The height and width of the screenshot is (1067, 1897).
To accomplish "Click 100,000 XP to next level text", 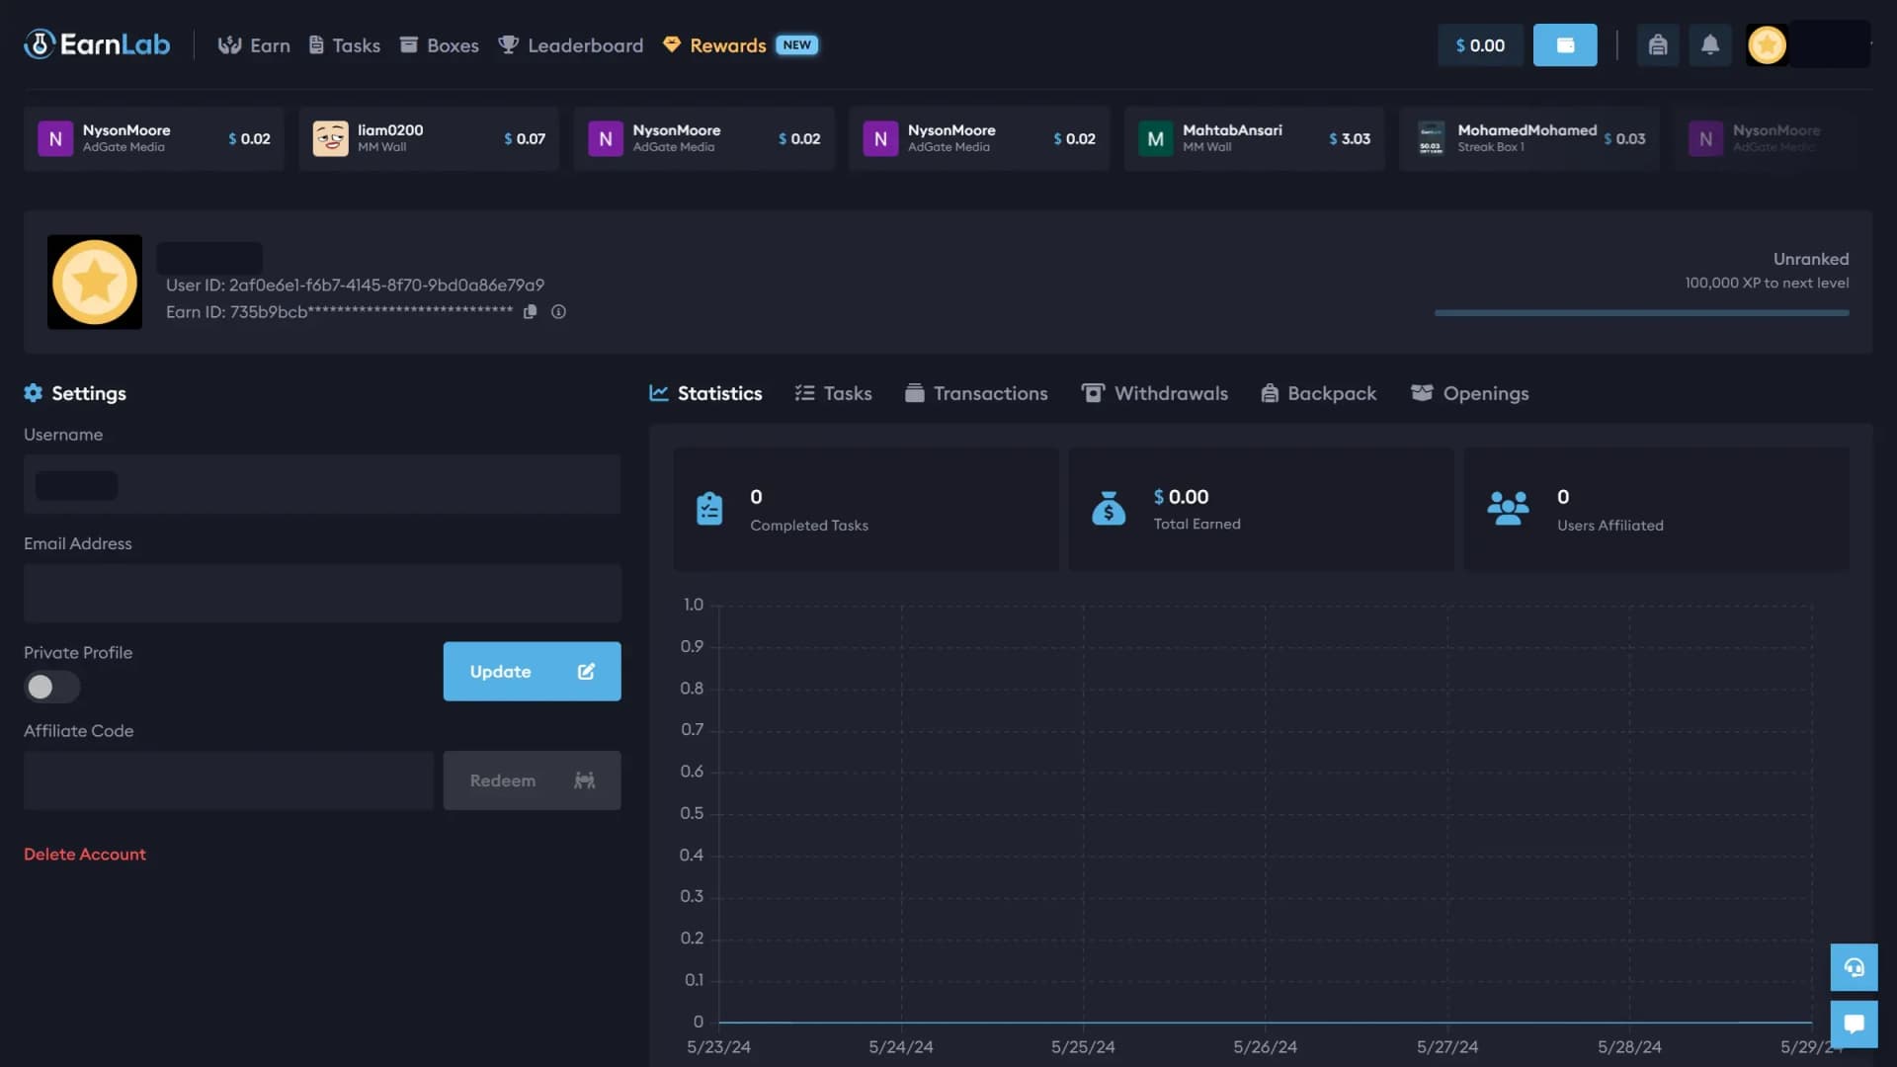I will point(1767,283).
